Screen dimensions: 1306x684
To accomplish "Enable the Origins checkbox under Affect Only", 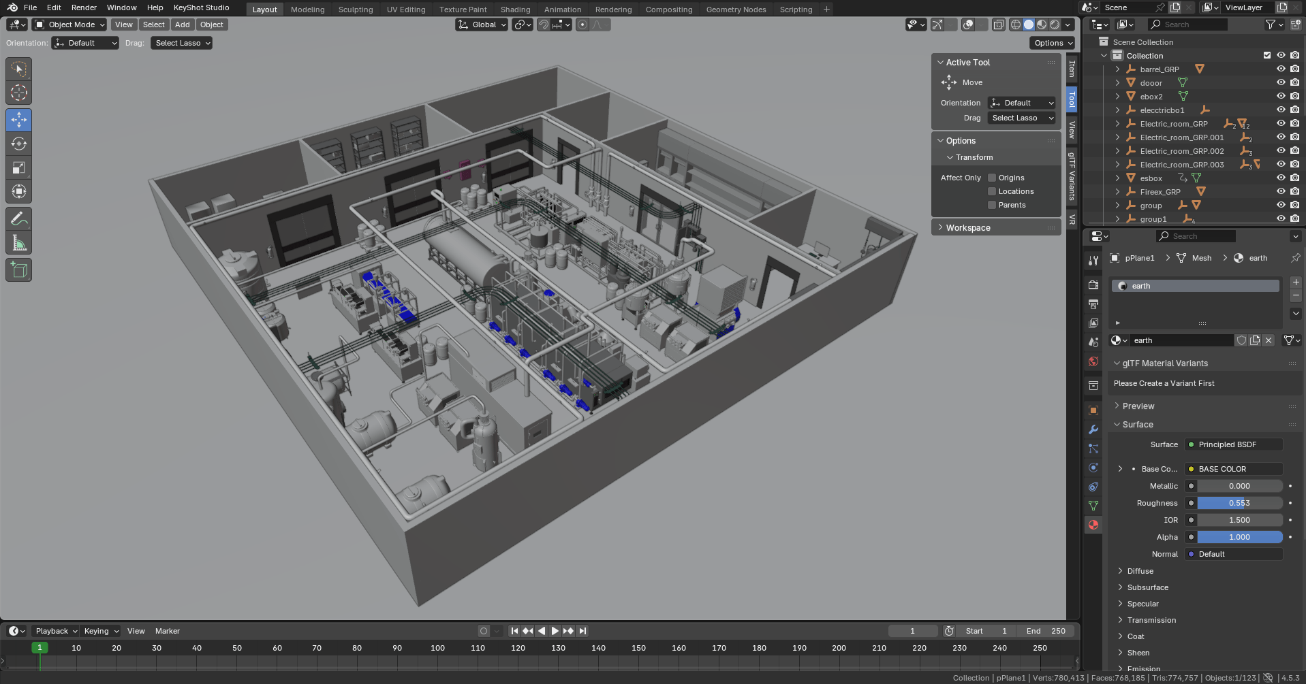I will tap(992, 178).
